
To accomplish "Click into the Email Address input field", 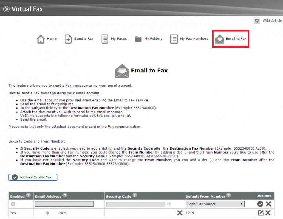I will (64, 204).
